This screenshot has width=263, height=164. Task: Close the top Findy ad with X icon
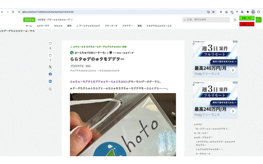pos(236,41)
